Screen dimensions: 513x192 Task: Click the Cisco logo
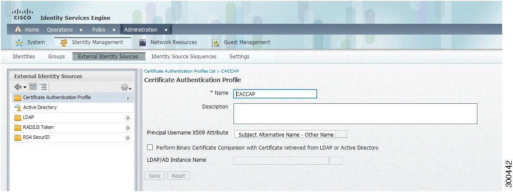pos(22,15)
